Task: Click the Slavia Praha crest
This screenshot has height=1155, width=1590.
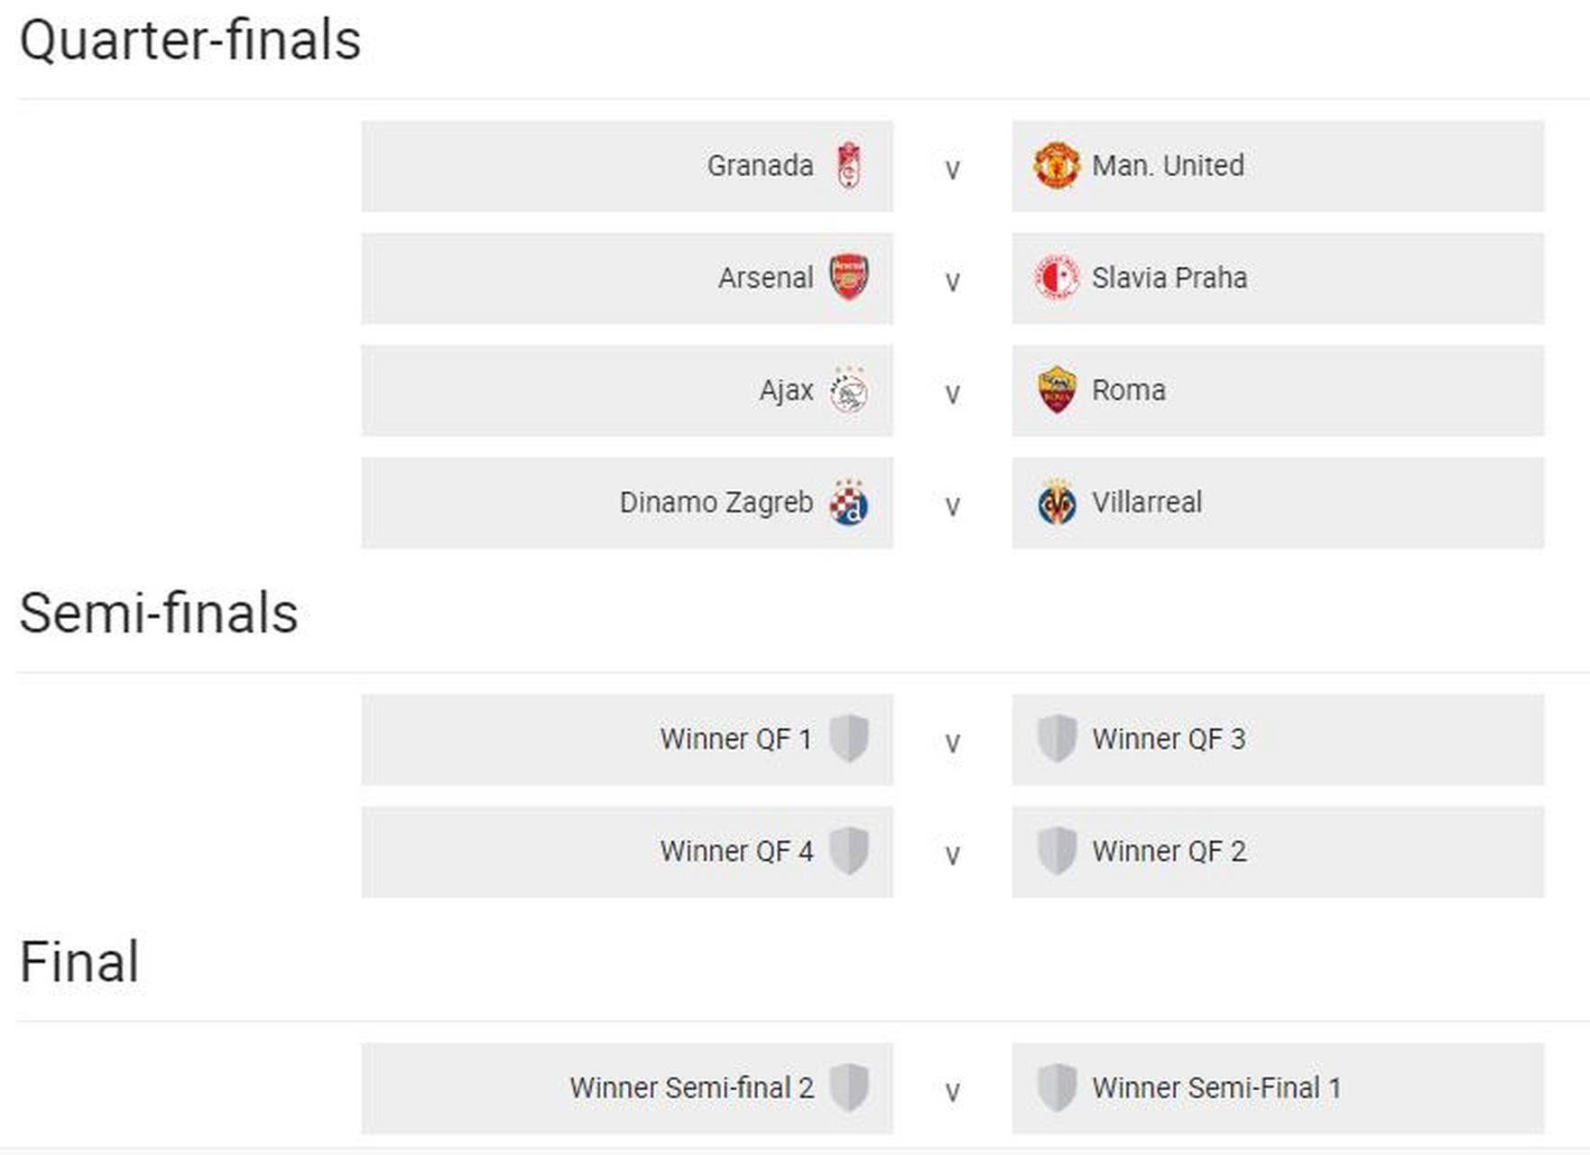Action: [x=1056, y=278]
